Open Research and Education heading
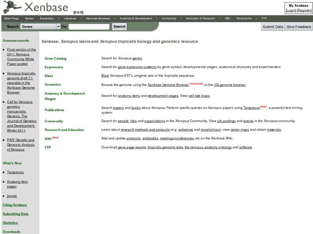The width and height of the screenshot is (313, 234). [64, 130]
